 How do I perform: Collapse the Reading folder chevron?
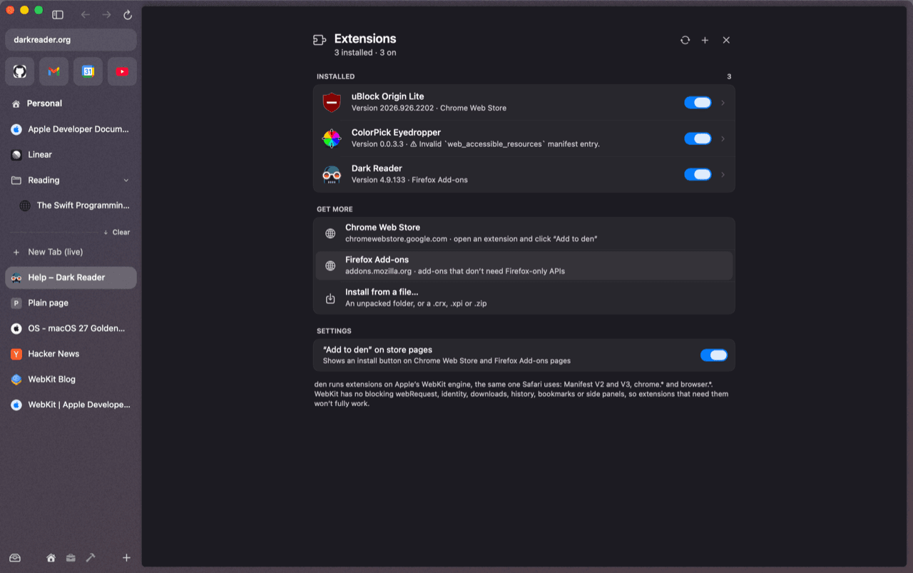(x=126, y=181)
